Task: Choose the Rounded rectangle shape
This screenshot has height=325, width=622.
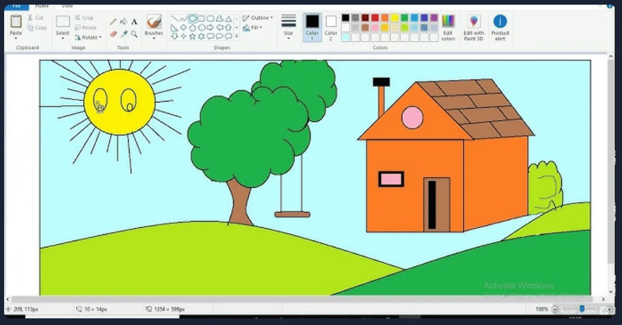Action: pyautogui.click(x=210, y=19)
